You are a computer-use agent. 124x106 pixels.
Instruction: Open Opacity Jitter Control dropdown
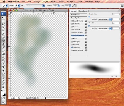(x=105, y=19)
